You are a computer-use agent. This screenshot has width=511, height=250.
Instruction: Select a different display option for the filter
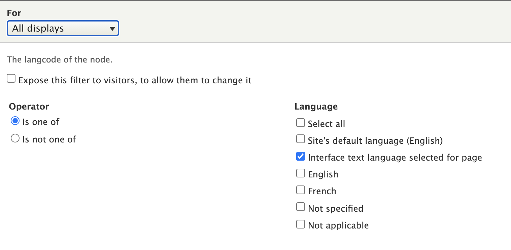coord(63,29)
